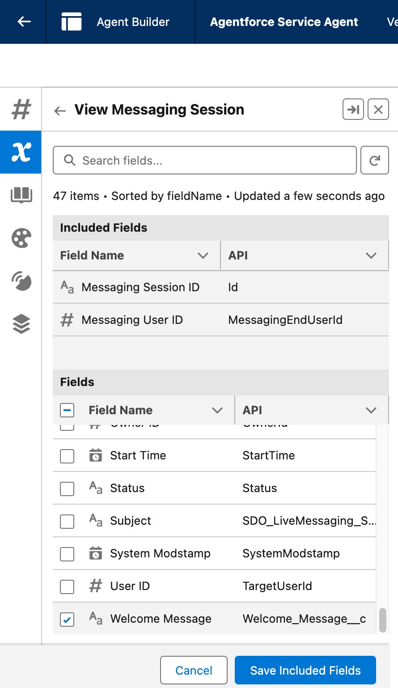Go back from View Messaging Session

pyautogui.click(x=60, y=110)
